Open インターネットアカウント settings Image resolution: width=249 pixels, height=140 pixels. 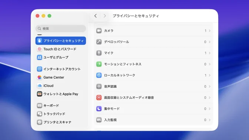coord(61,69)
